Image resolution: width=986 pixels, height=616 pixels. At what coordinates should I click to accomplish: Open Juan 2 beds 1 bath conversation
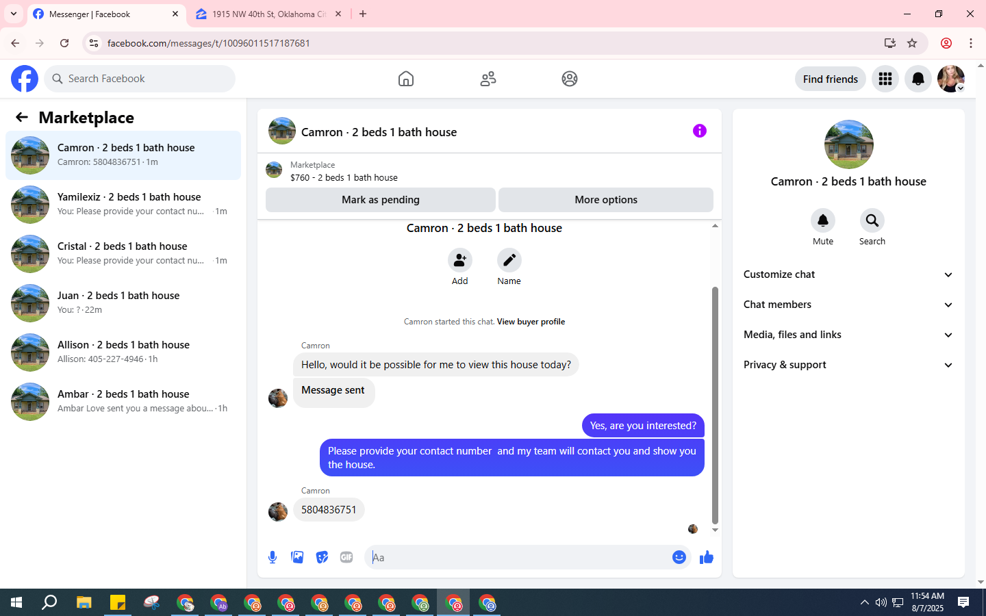point(123,303)
